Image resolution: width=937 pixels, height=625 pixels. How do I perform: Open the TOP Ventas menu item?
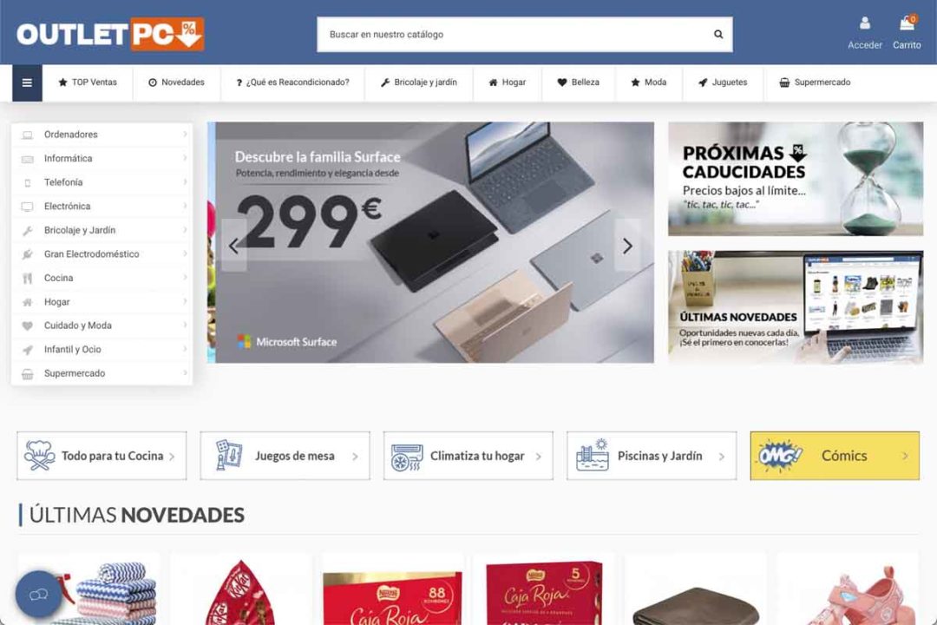(88, 82)
